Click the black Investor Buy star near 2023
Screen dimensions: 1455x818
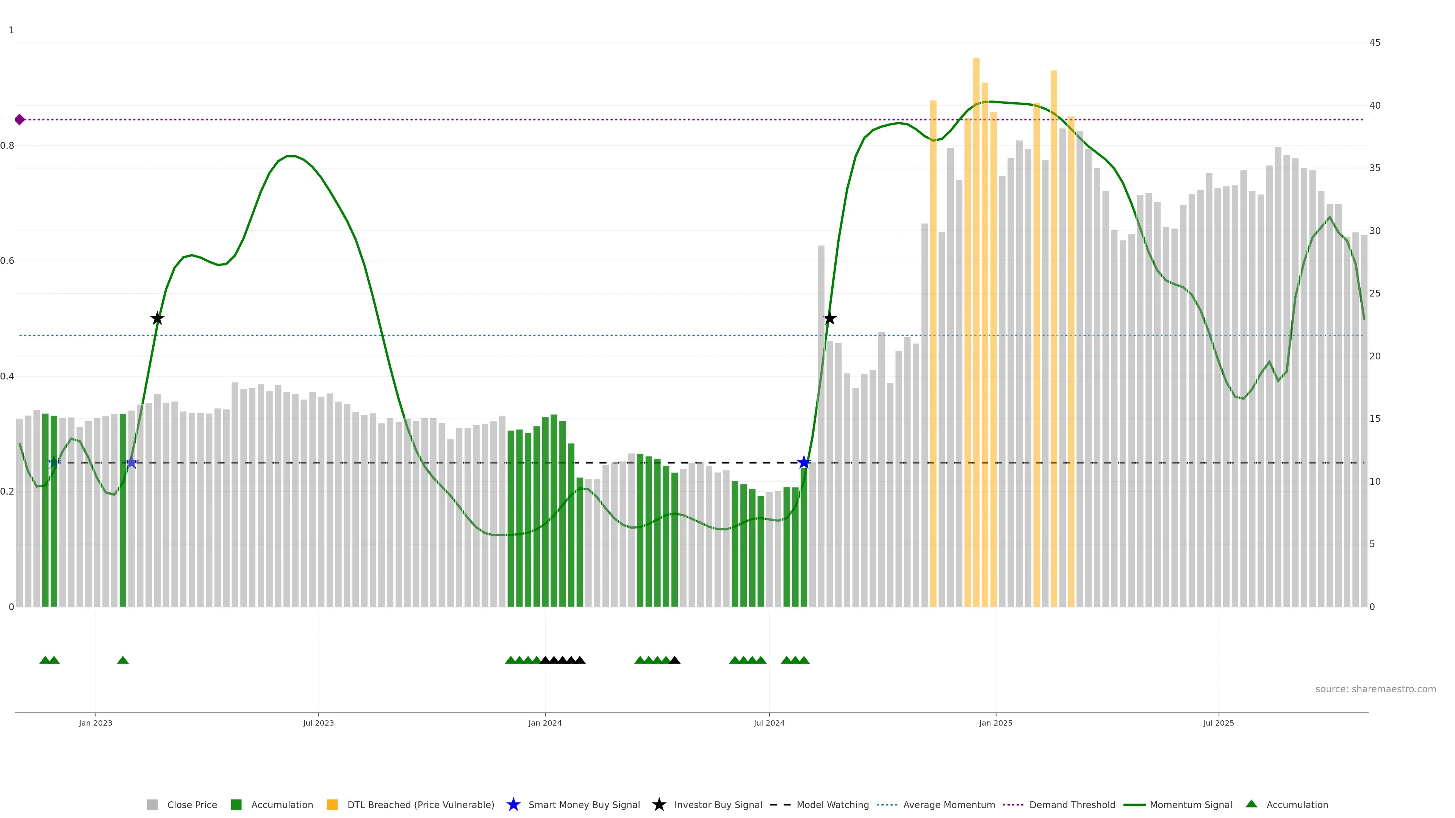(158, 319)
